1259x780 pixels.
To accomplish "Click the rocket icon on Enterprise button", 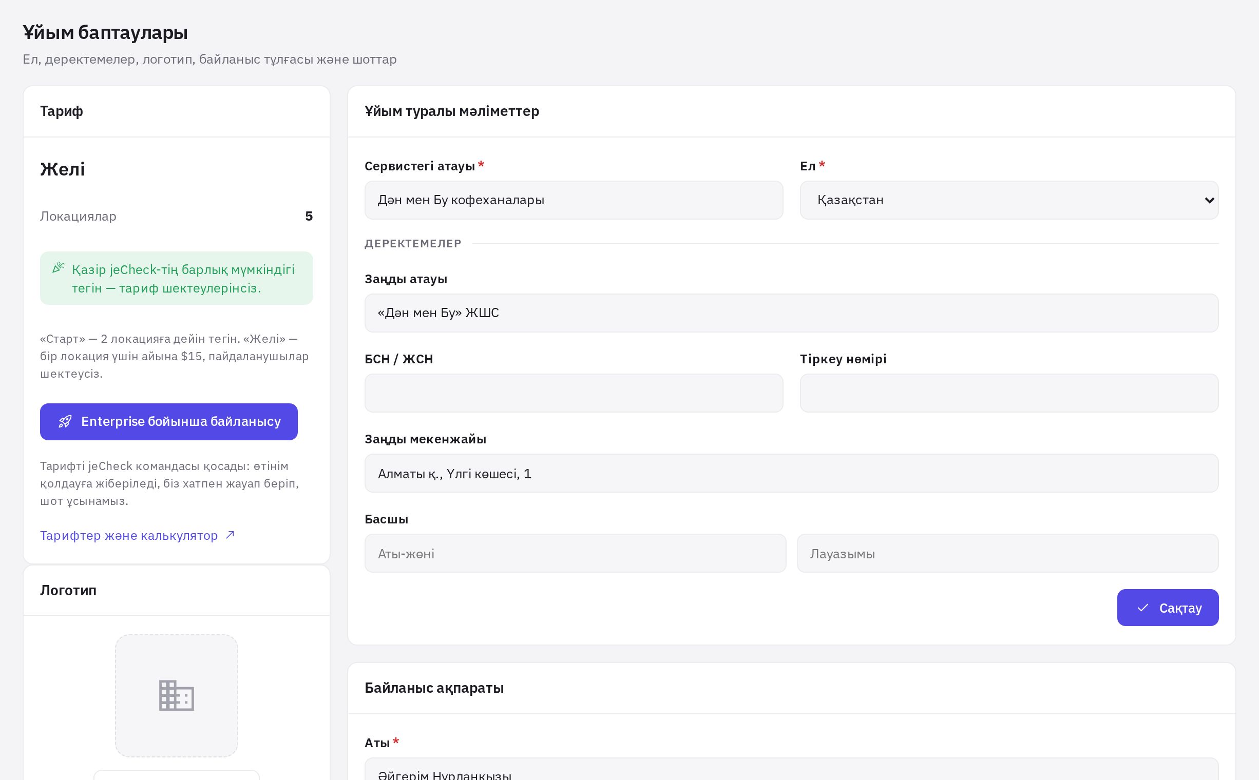I will pyautogui.click(x=65, y=421).
